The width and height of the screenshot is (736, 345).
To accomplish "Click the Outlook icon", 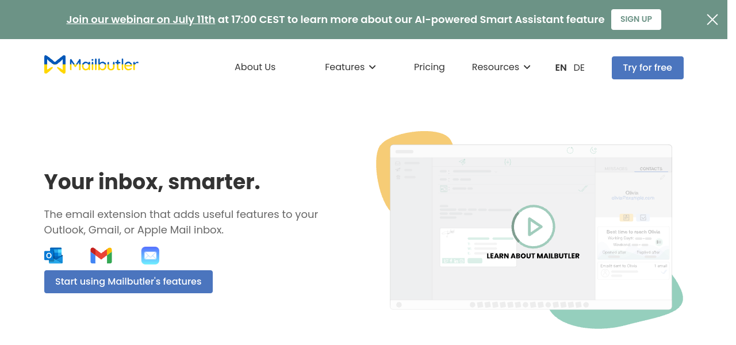I will coord(53,255).
